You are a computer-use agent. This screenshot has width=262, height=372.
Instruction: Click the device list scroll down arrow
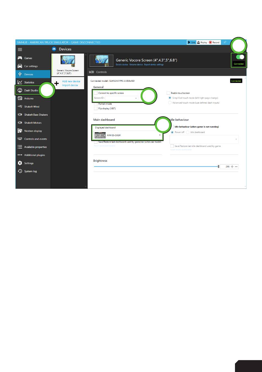[85, 187]
